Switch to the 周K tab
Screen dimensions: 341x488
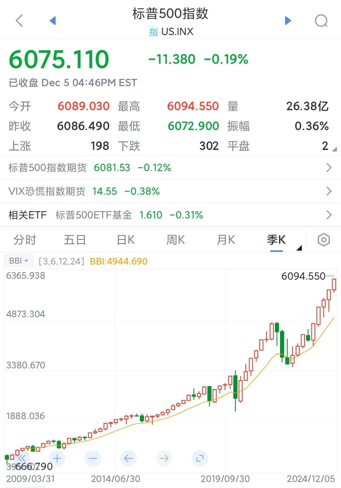point(176,240)
